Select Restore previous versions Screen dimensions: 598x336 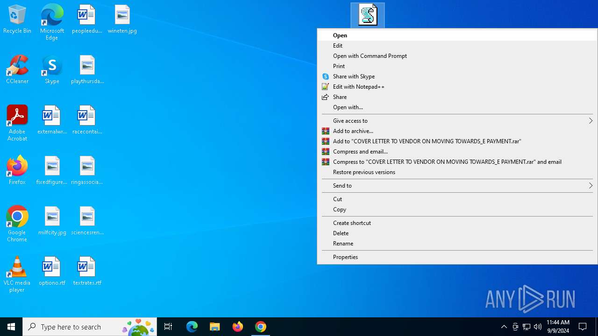pos(457,172)
